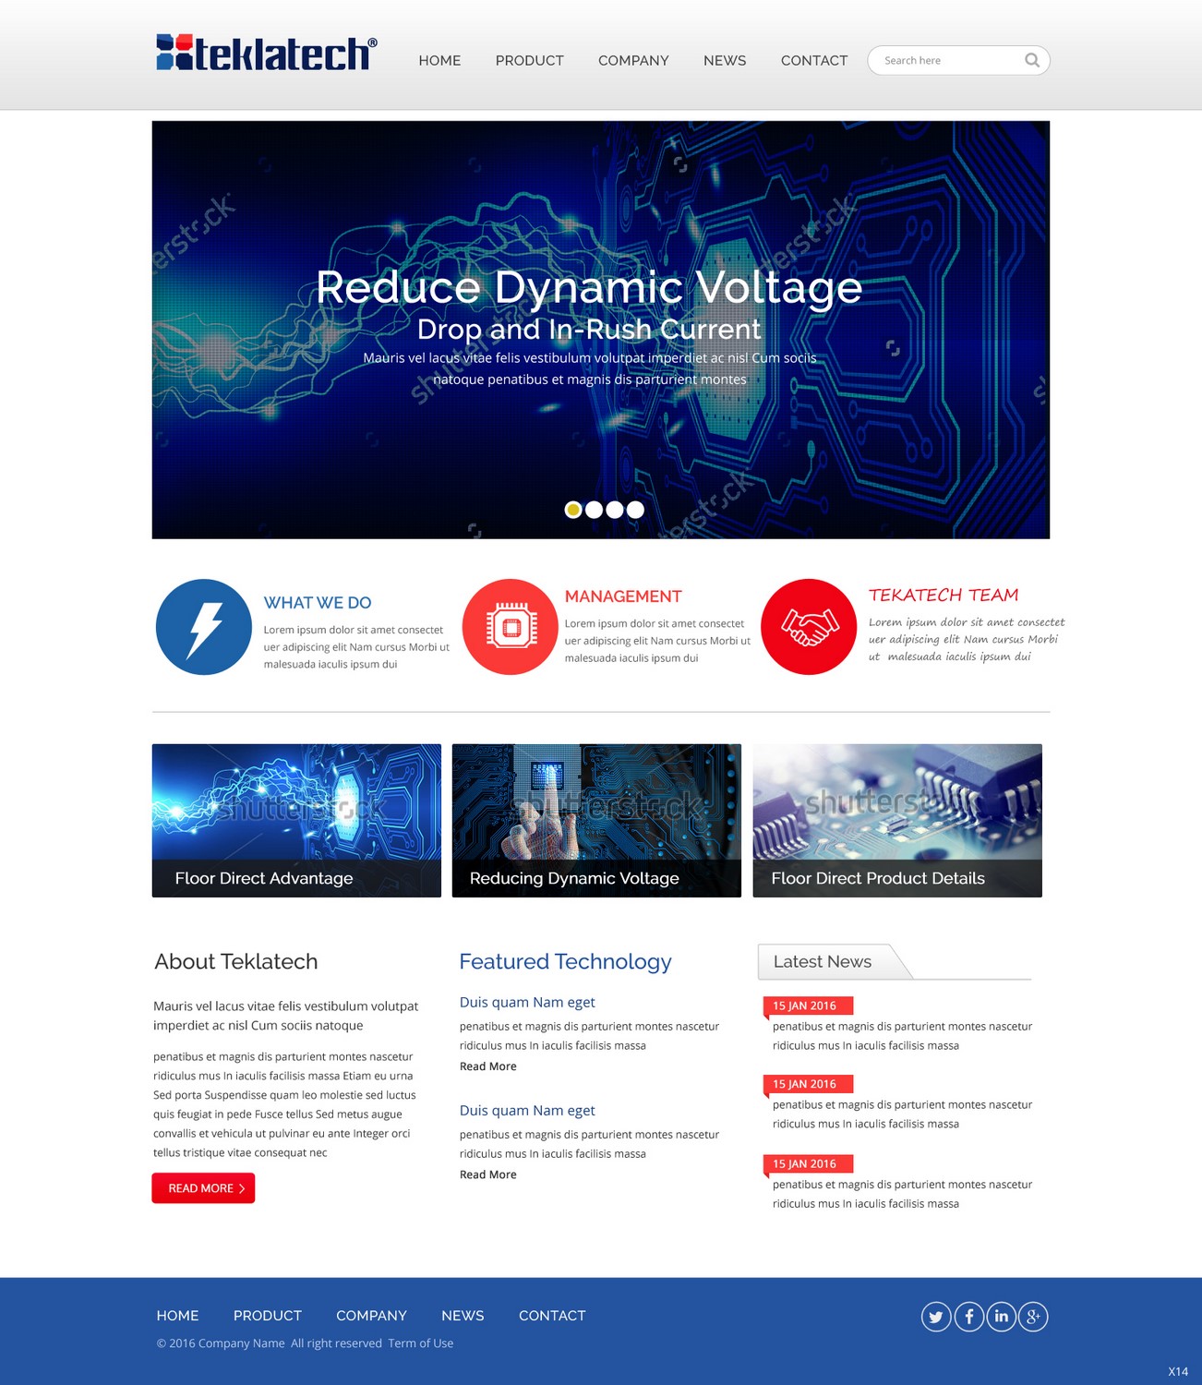
Task: Open the Facebook icon in footer
Action: point(968,1317)
